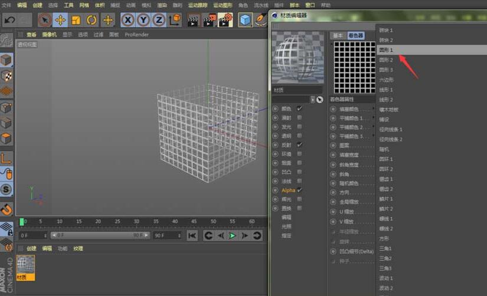Toggle the X axis lock
This screenshot has width=487, height=296.
[128, 20]
